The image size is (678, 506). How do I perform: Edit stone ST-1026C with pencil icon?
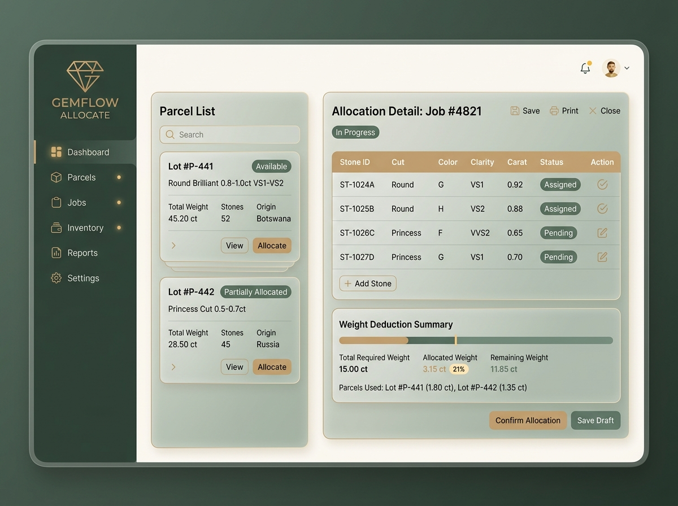(x=602, y=233)
